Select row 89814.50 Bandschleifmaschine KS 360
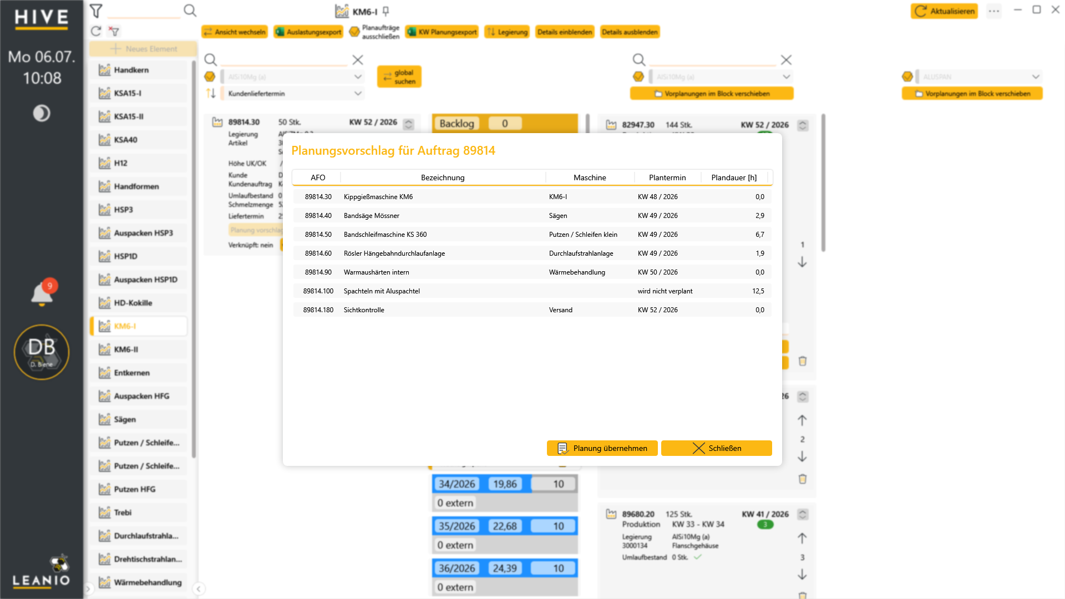 [532, 235]
